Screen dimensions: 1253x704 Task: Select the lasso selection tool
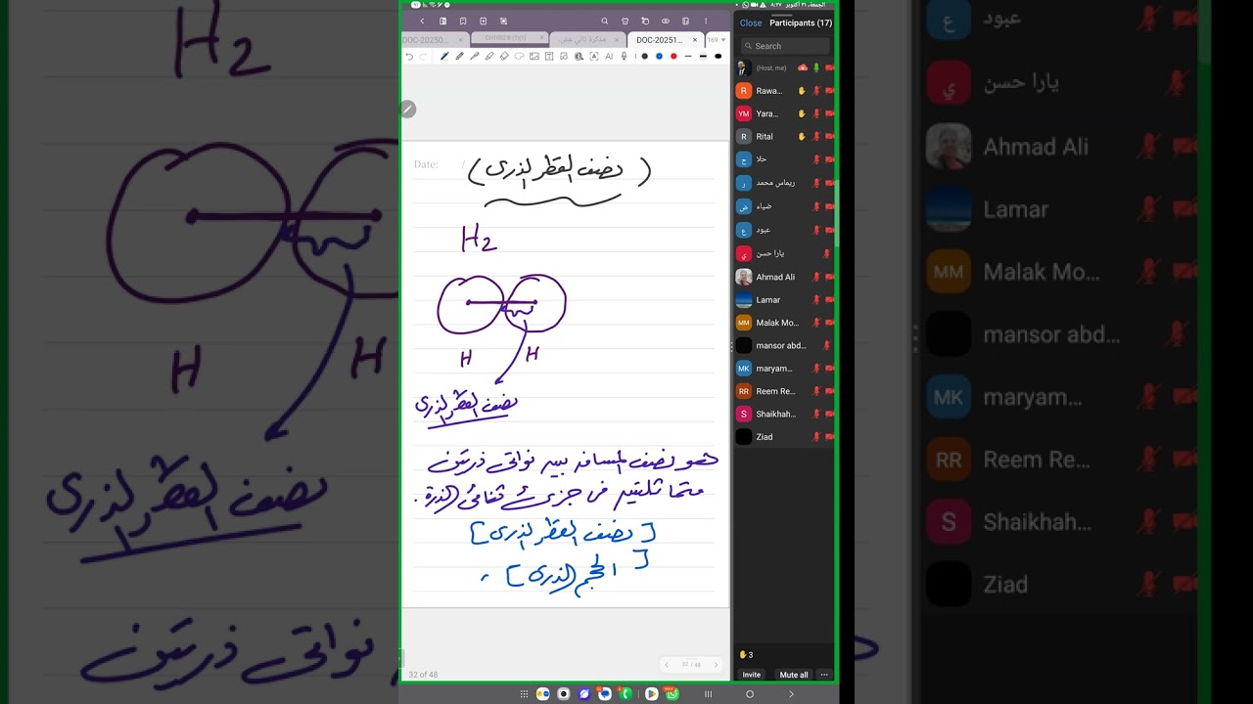pos(519,57)
